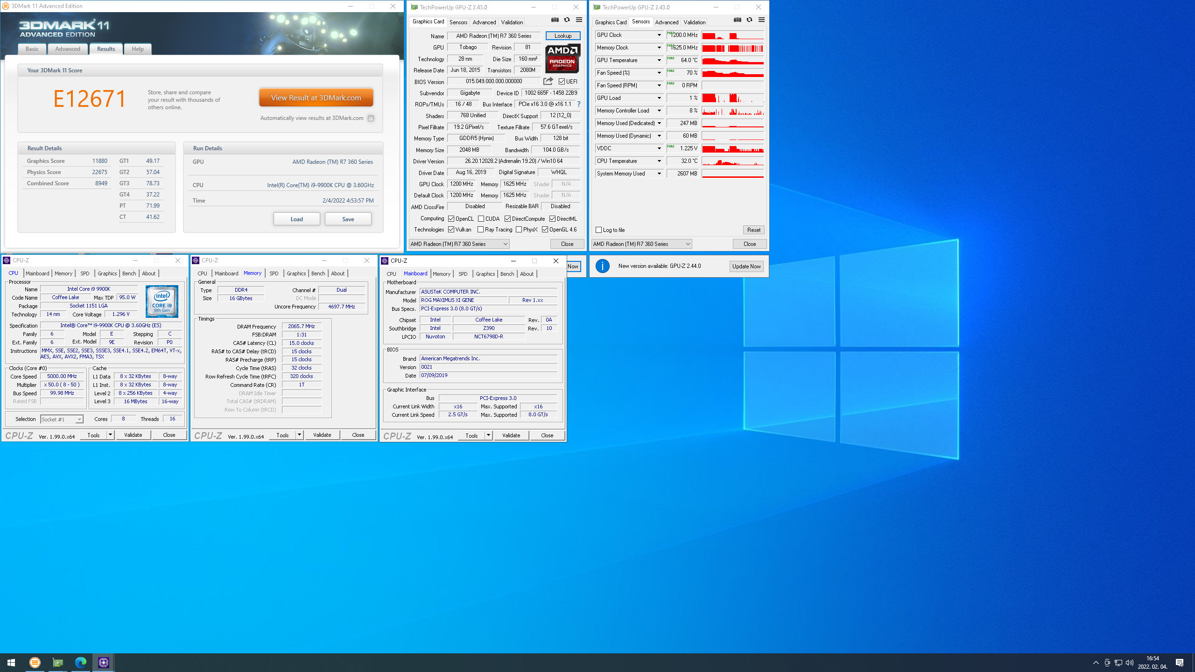This screenshot has width=1195, height=672.
Task: Toggle DirectML checkbox
Action: pos(552,218)
